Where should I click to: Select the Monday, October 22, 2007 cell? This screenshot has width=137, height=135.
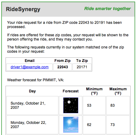(32, 125)
